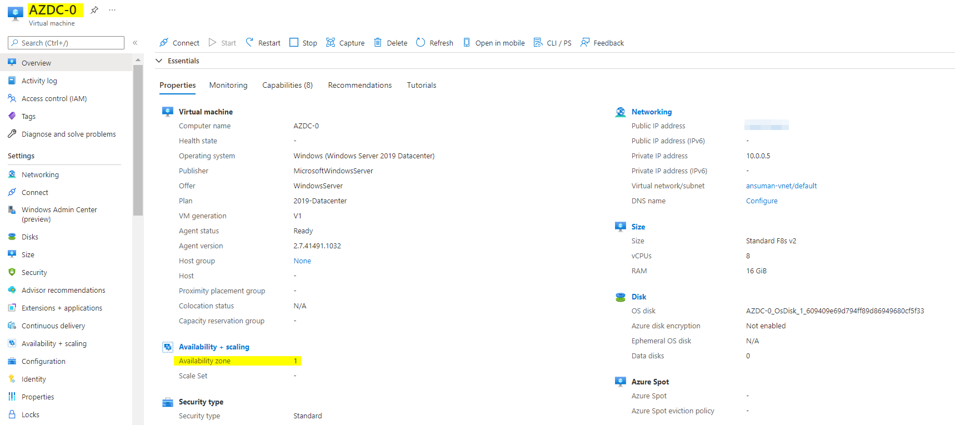Click the Size icon in sidebar
Screen dimensions: 955x425
12,254
